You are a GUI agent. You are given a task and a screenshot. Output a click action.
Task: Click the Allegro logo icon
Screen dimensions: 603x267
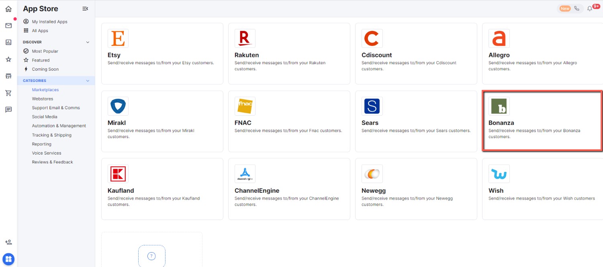[499, 39]
